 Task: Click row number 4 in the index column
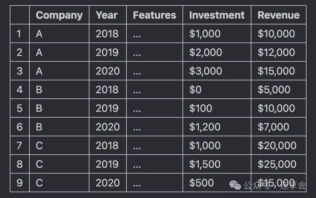[x=20, y=90]
